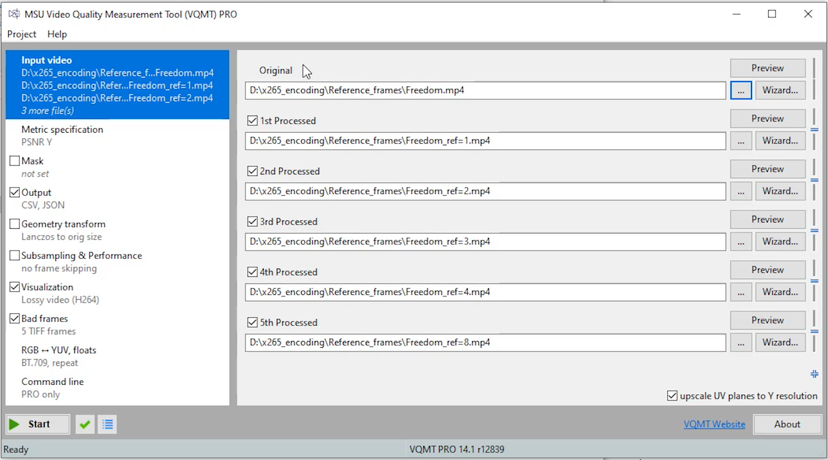Click the Freedom_ref=8.mp4 path field
Viewport: 828px width, 460px height.
pos(486,343)
